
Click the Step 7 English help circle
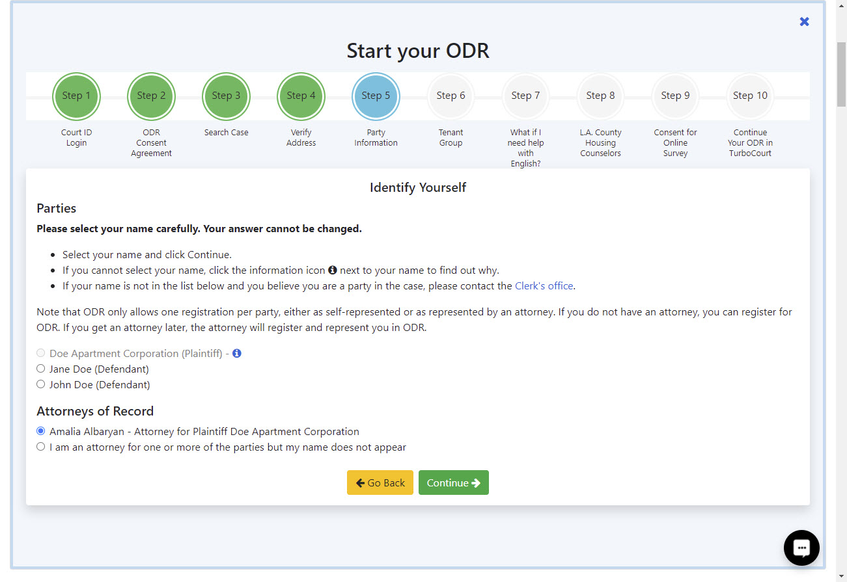(525, 96)
